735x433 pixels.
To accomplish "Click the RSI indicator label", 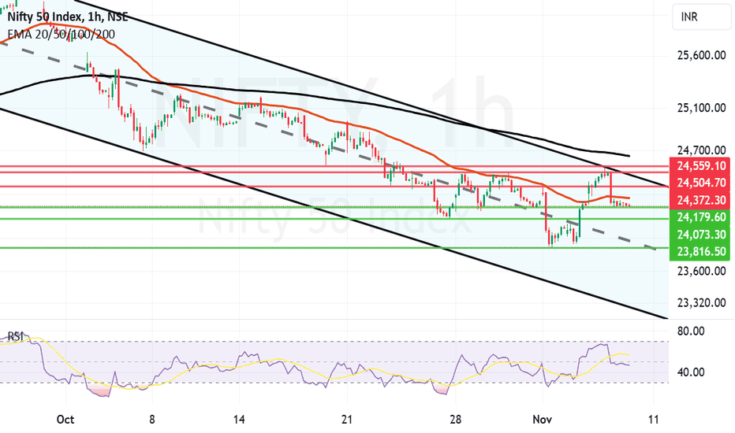I will tap(16, 336).
